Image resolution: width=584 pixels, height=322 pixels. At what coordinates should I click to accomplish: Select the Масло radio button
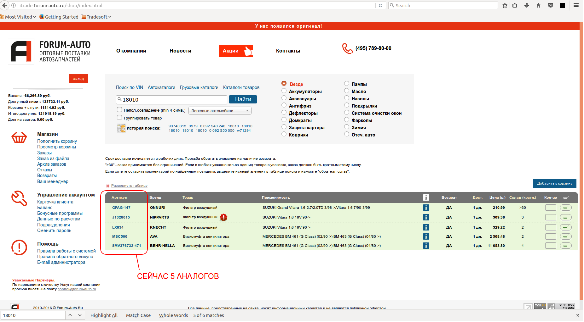click(347, 91)
